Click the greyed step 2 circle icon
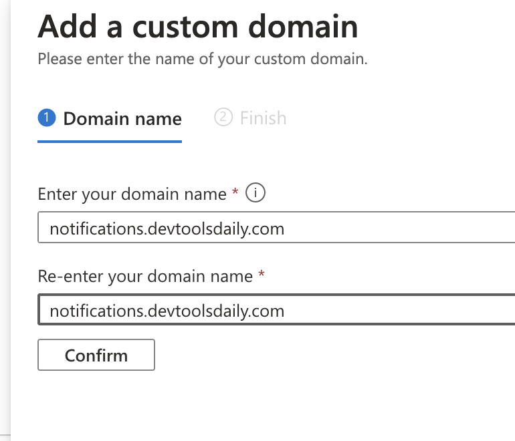The height and width of the screenshot is (441, 515). point(223,118)
